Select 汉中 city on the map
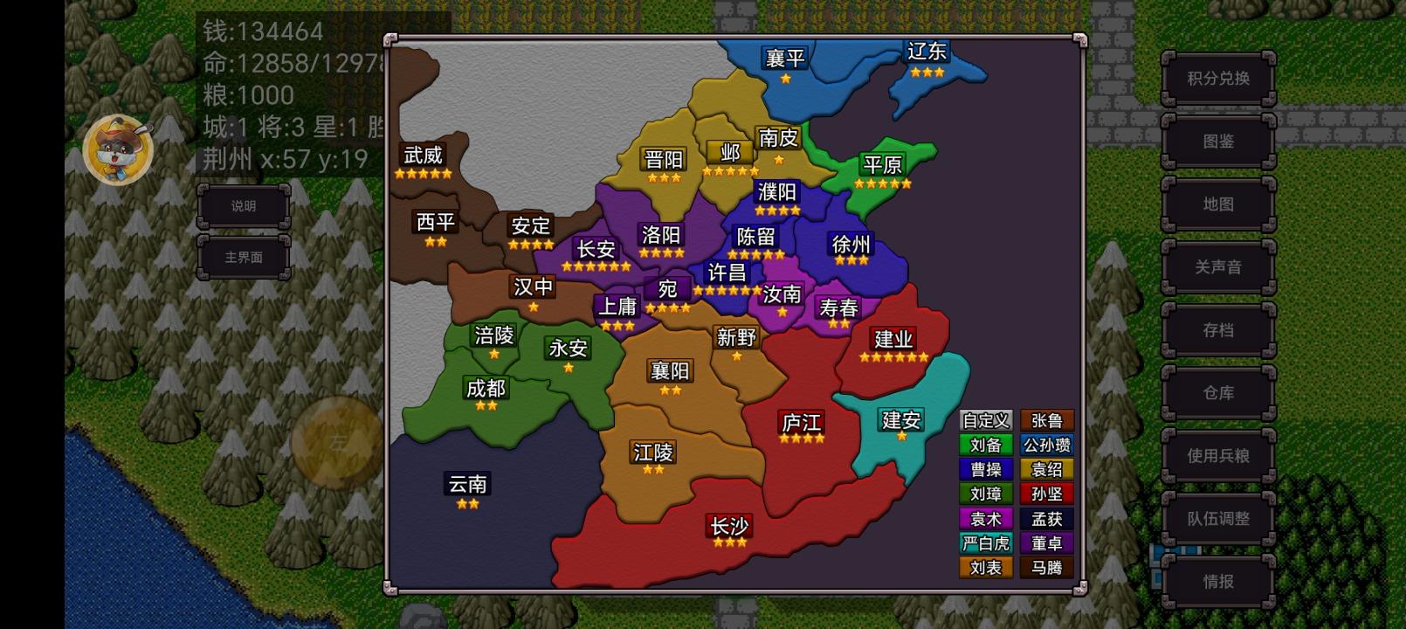 pos(533,287)
